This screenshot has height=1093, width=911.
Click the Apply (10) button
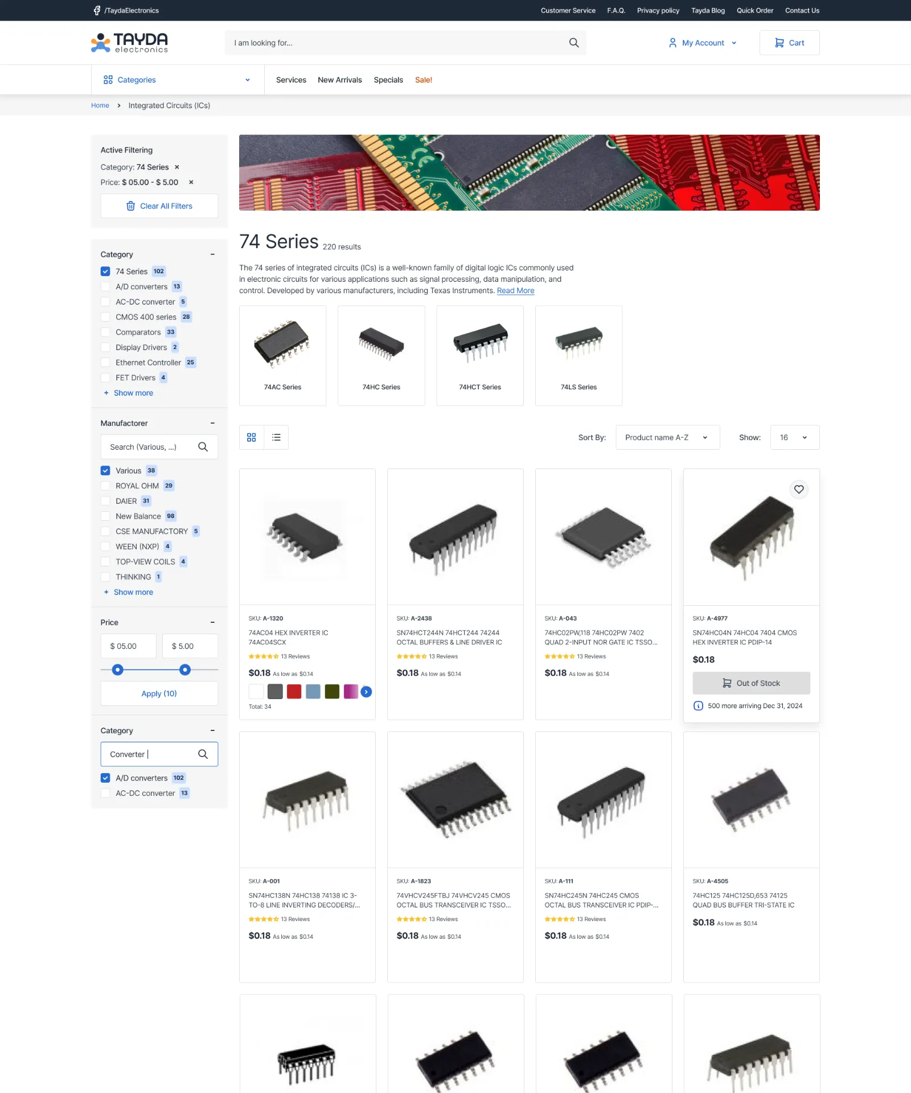(x=159, y=693)
